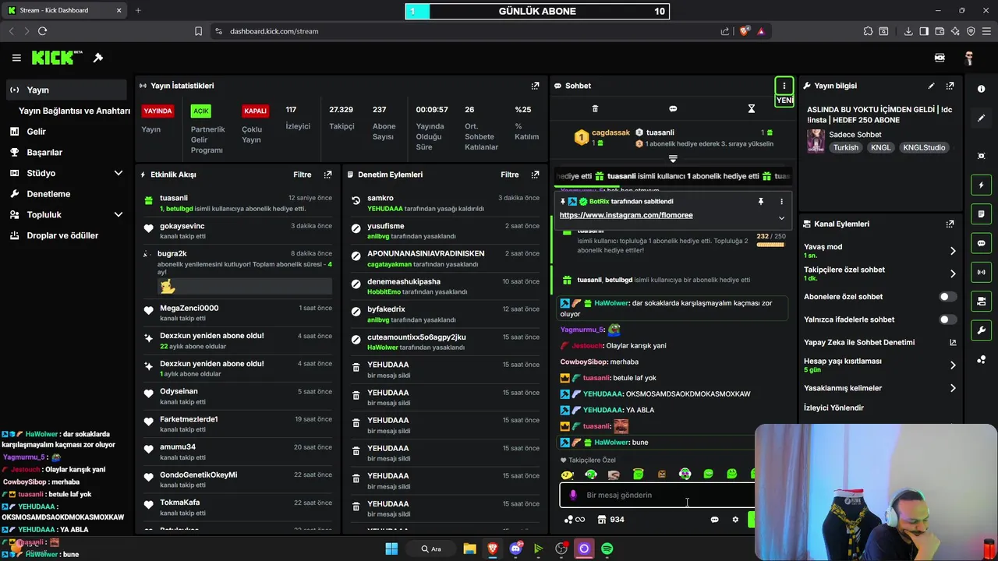Click the wrench icon in right sidebar
Image resolution: width=998 pixels, height=561 pixels.
981,330
